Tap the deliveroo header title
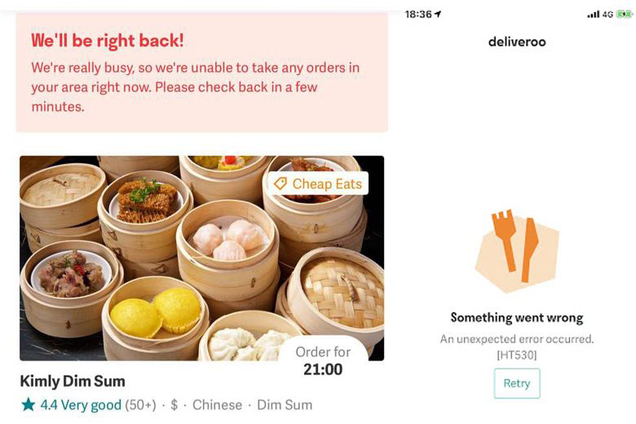The height and width of the screenshot is (424, 636). pyautogui.click(x=517, y=42)
